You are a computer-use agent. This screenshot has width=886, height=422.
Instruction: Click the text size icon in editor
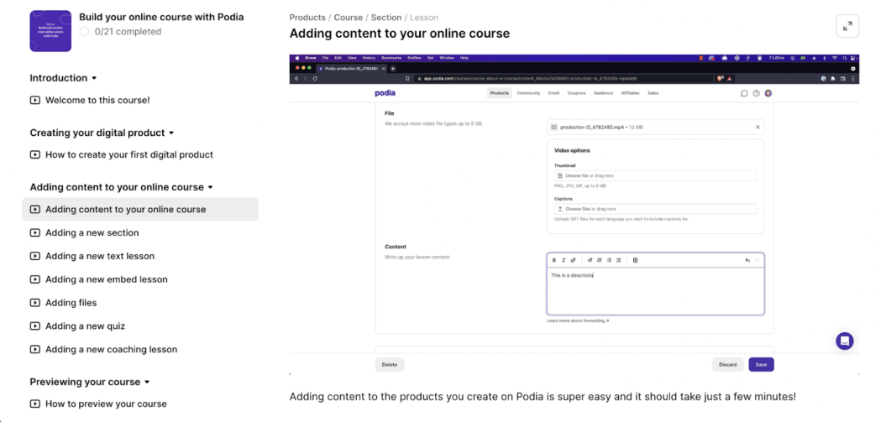click(x=590, y=260)
